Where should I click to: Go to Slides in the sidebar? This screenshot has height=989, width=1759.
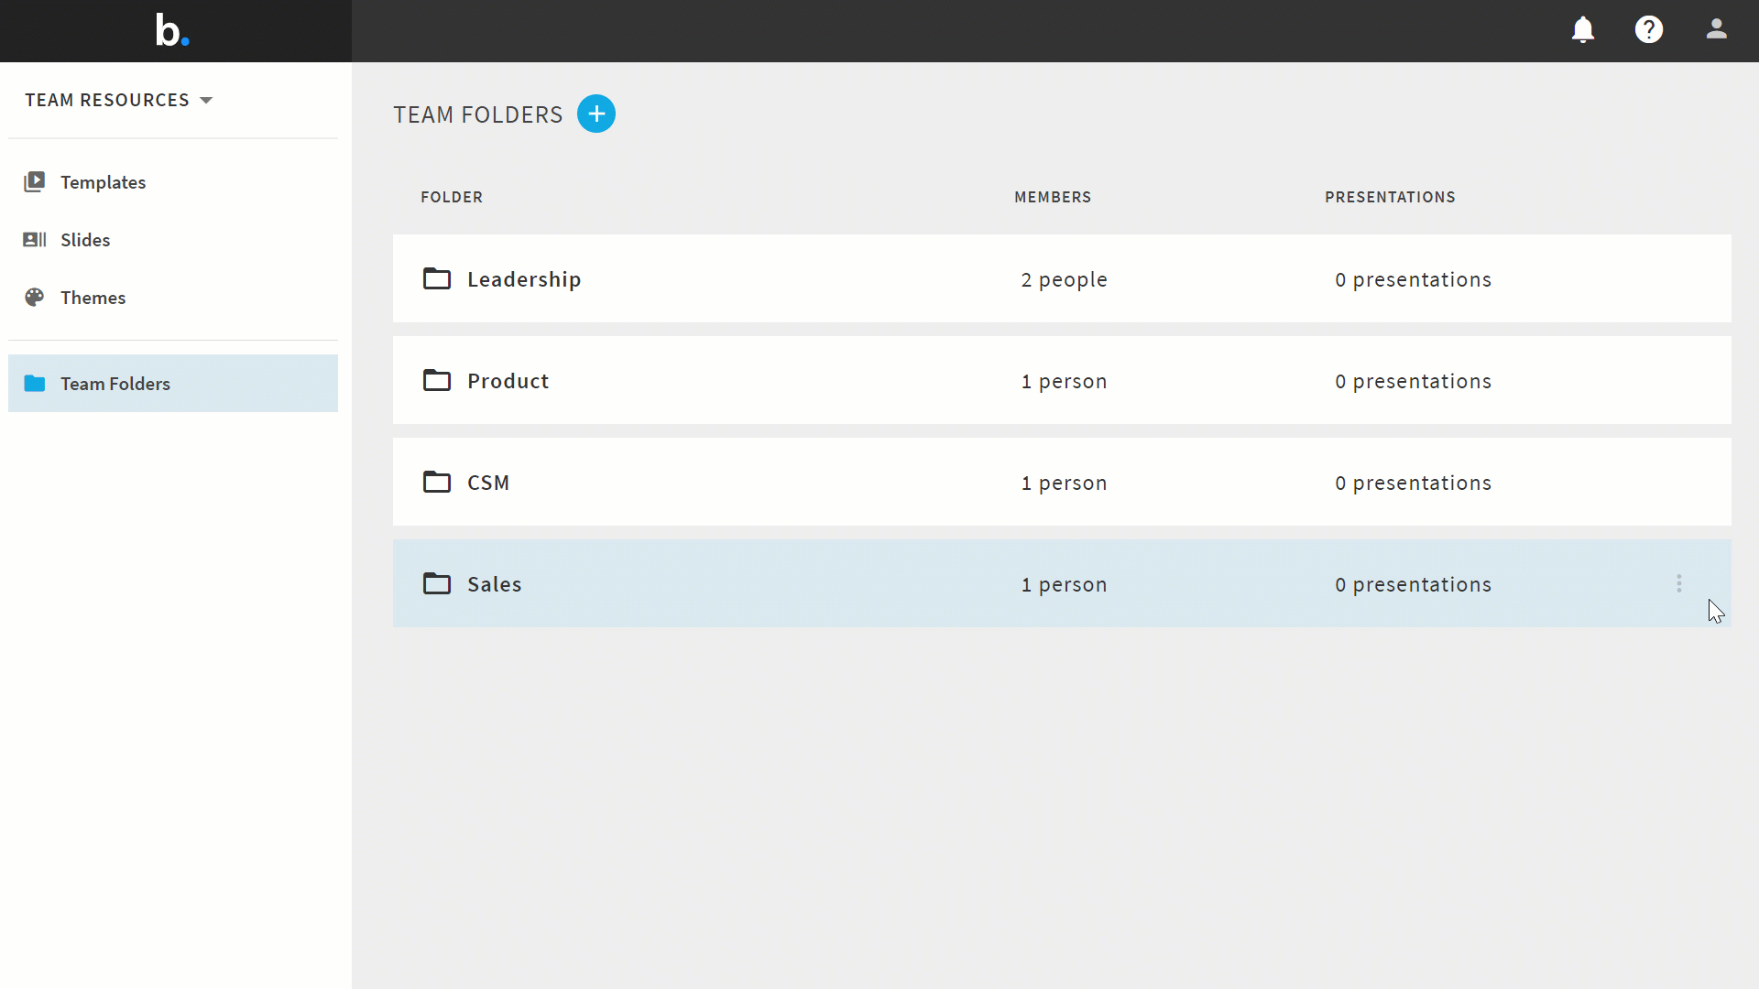85,240
